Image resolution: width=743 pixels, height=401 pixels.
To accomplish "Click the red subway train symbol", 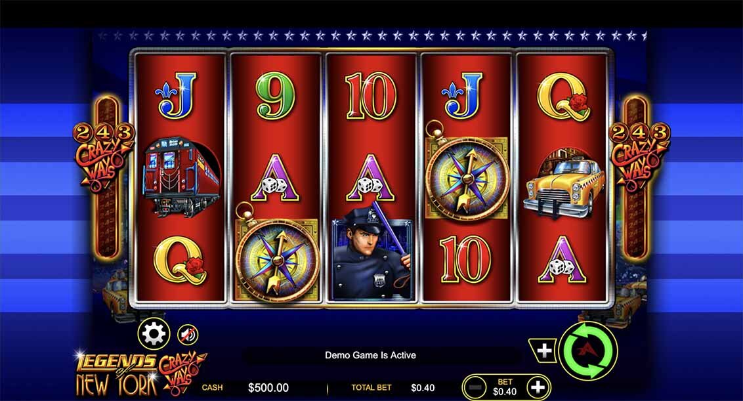I will pos(180,177).
